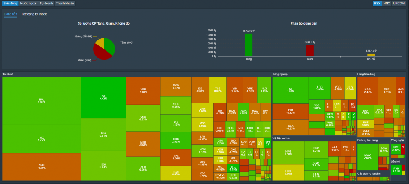Select the PDR 4.42% tile
Screen dimensions: 409x184
pos(103,97)
